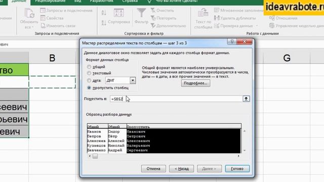
Task: Open the Рецензирование ribbon tab
Action: (50, 2)
